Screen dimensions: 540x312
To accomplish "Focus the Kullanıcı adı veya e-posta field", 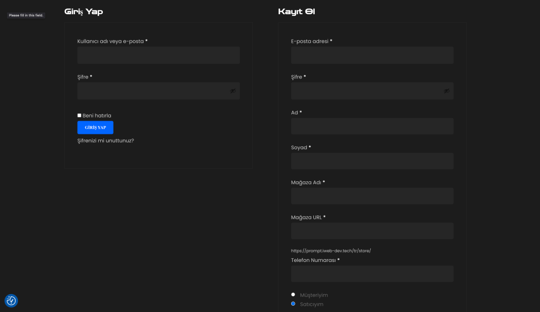I will (x=158, y=55).
